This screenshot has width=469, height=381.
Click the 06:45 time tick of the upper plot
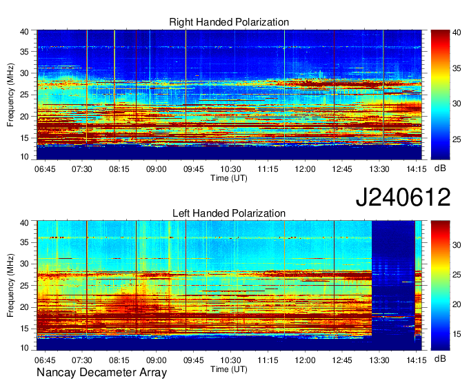45,169
